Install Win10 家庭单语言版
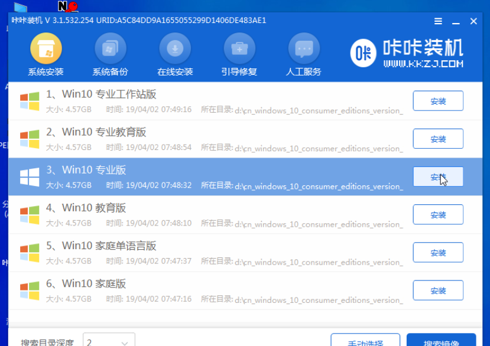The height and width of the screenshot is (346, 490). pyautogui.click(x=438, y=252)
